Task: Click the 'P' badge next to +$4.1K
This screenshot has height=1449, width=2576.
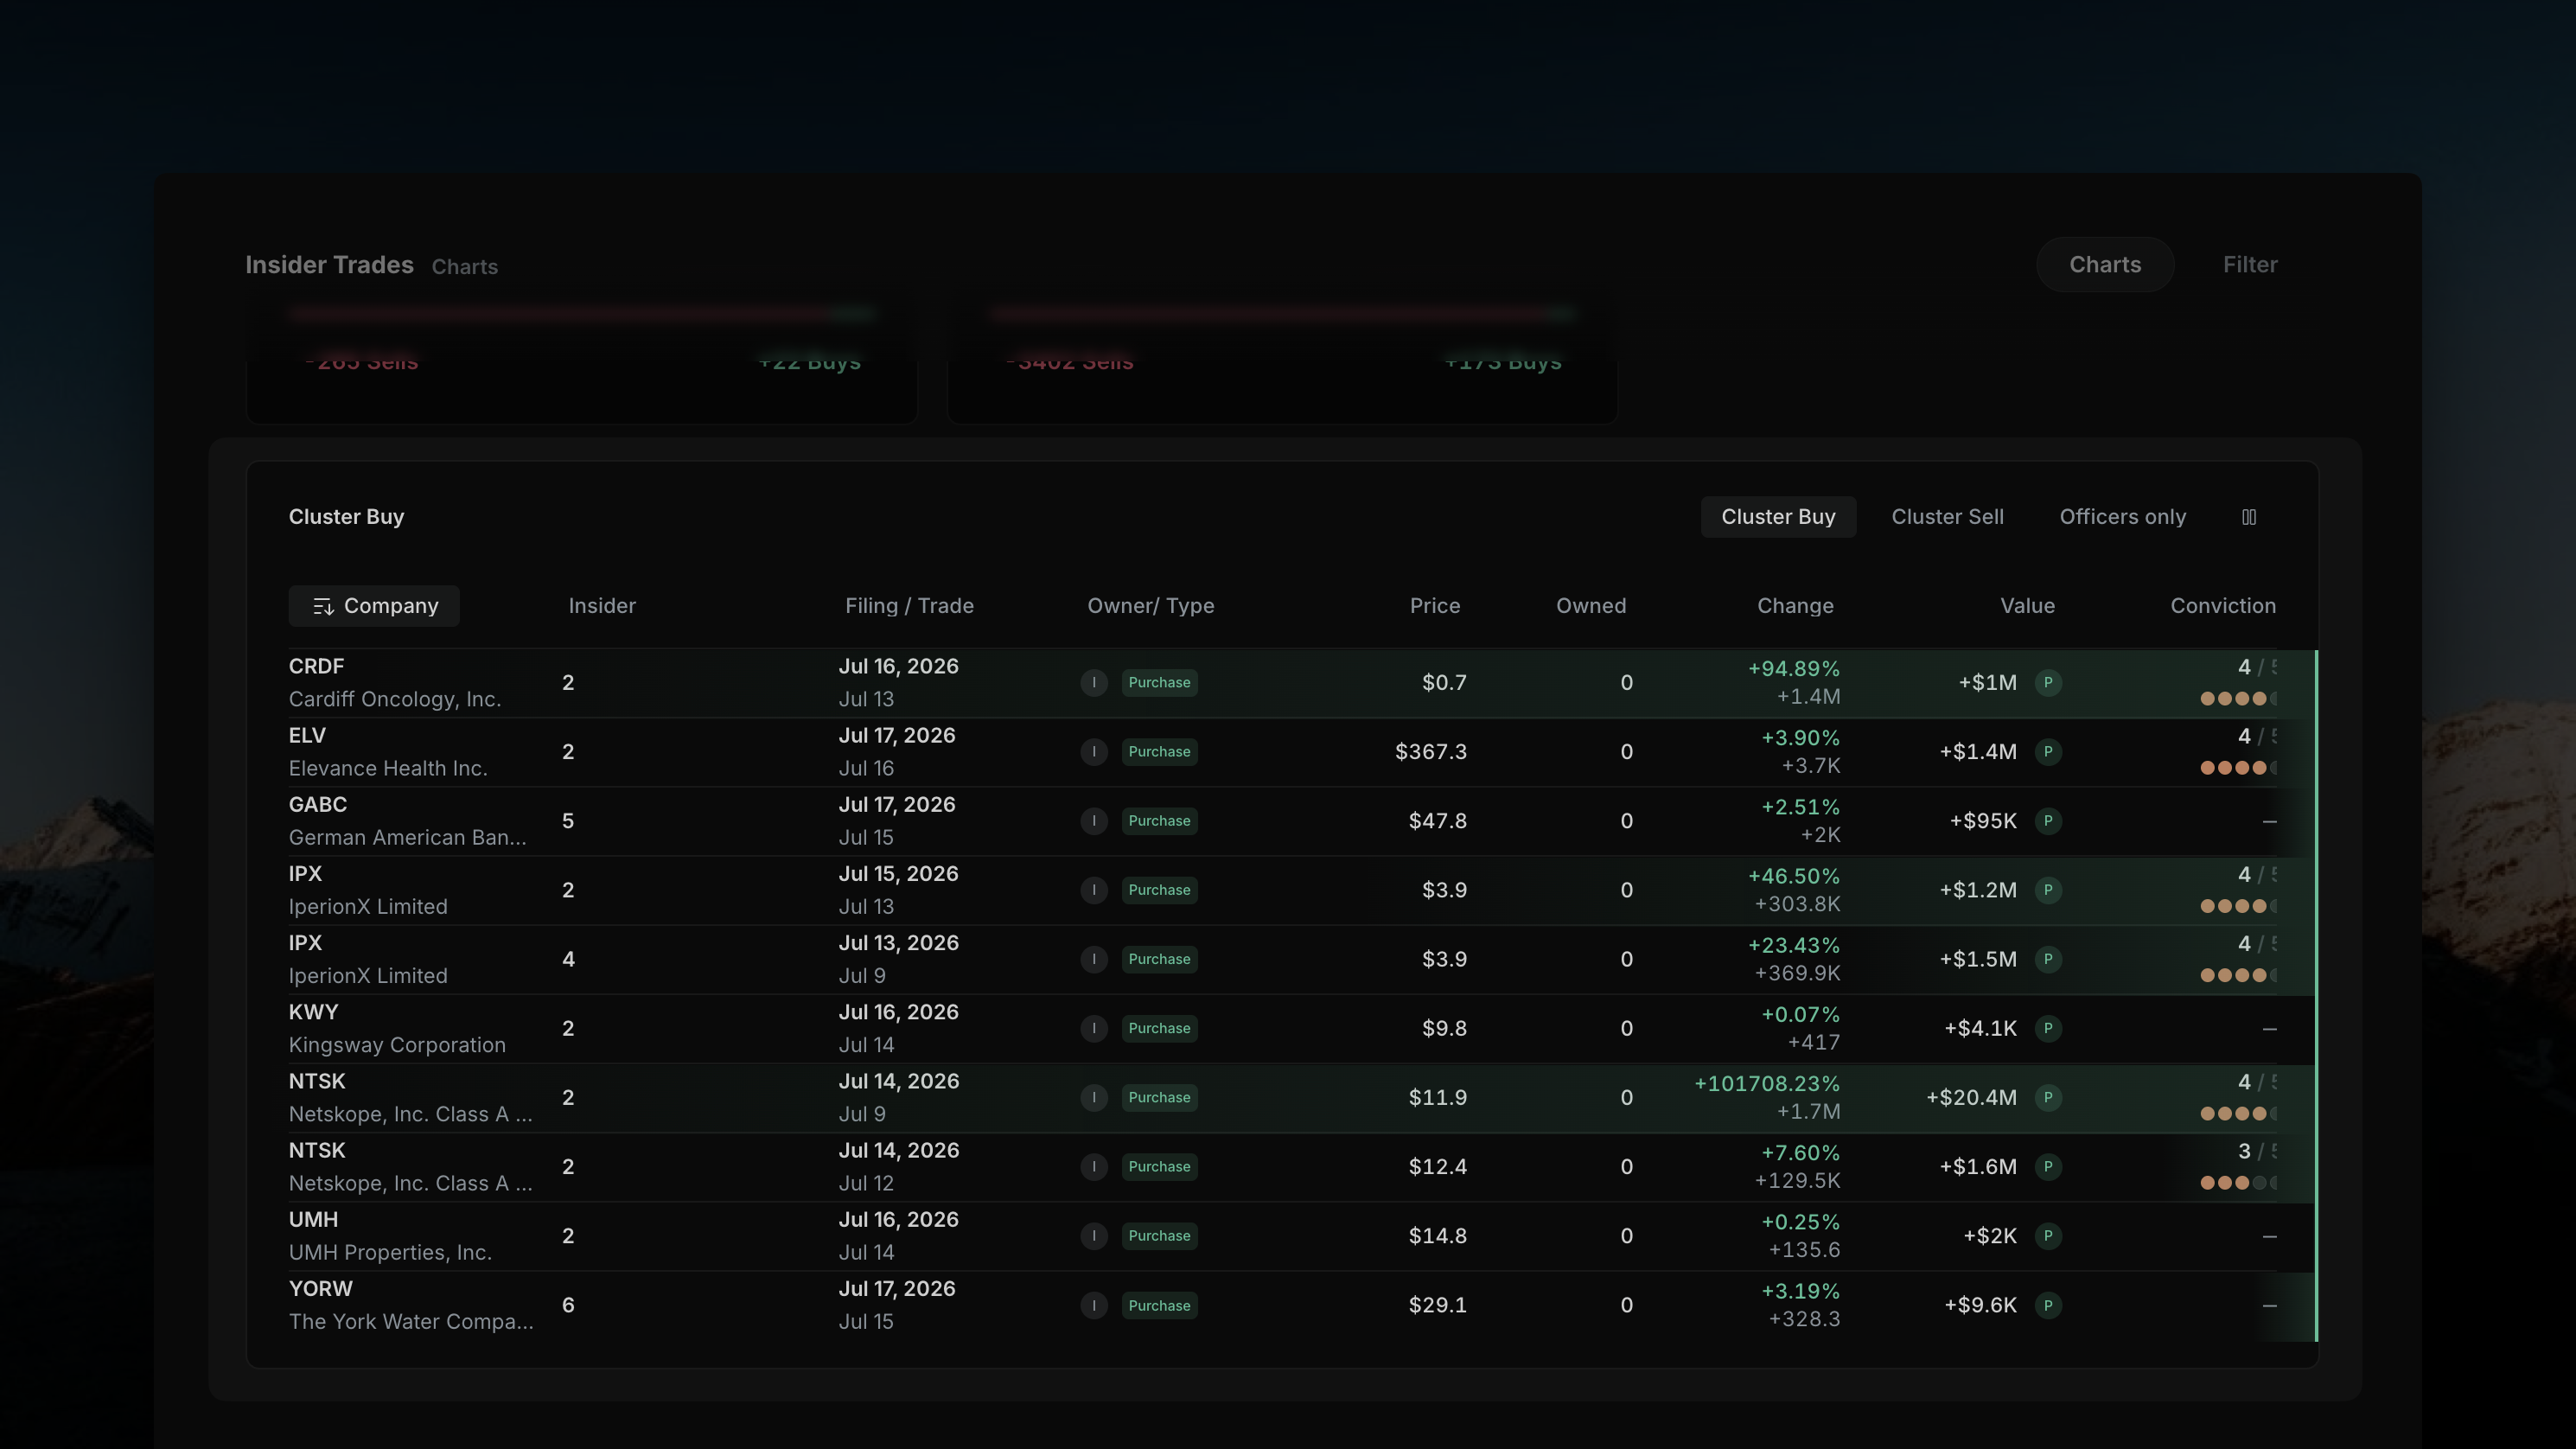Action: (2048, 1028)
